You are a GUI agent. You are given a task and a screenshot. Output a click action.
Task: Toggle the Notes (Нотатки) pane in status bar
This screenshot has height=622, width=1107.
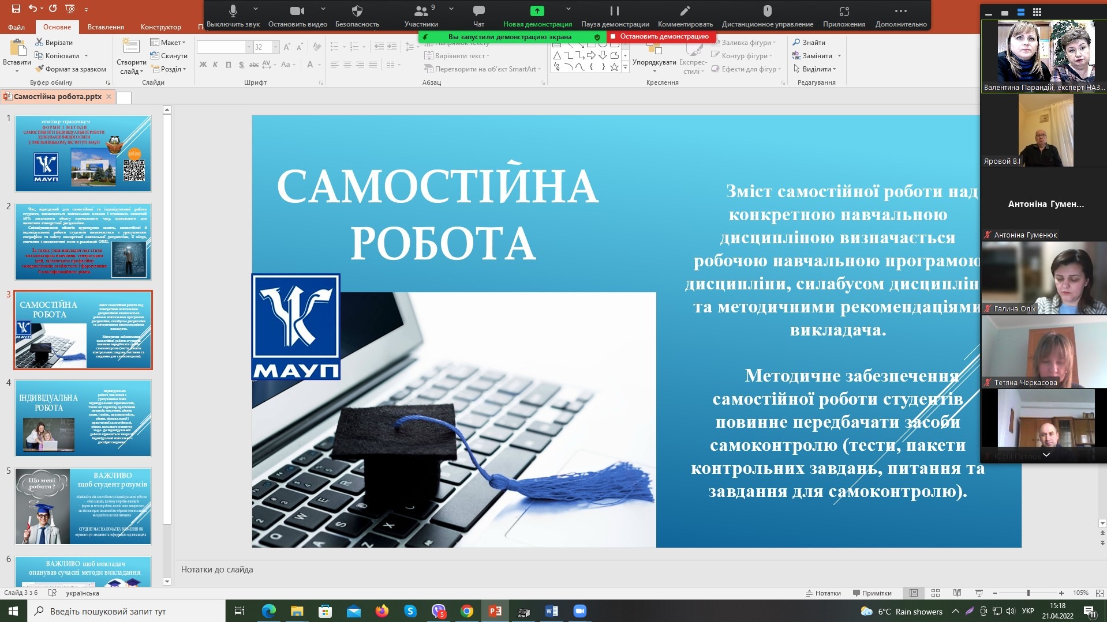tap(823, 593)
